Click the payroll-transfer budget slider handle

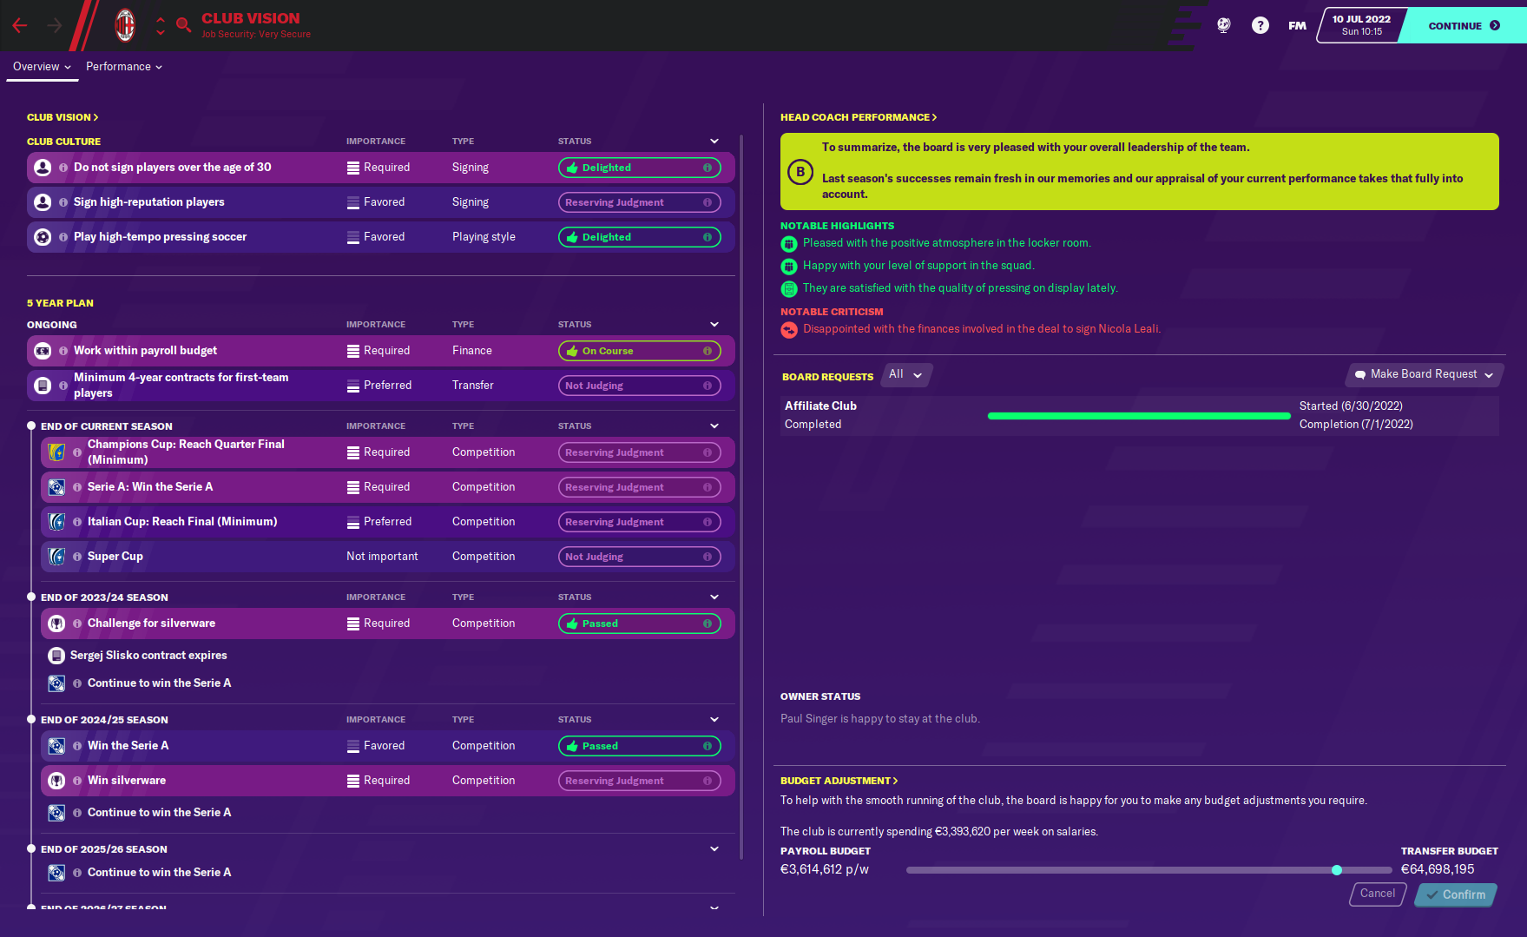pyautogui.click(x=1337, y=870)
